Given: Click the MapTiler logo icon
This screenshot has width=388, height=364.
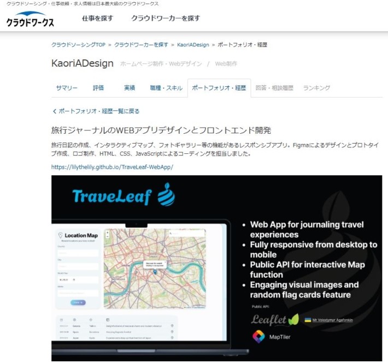Looking at the screenshot, I should point(258,337).
